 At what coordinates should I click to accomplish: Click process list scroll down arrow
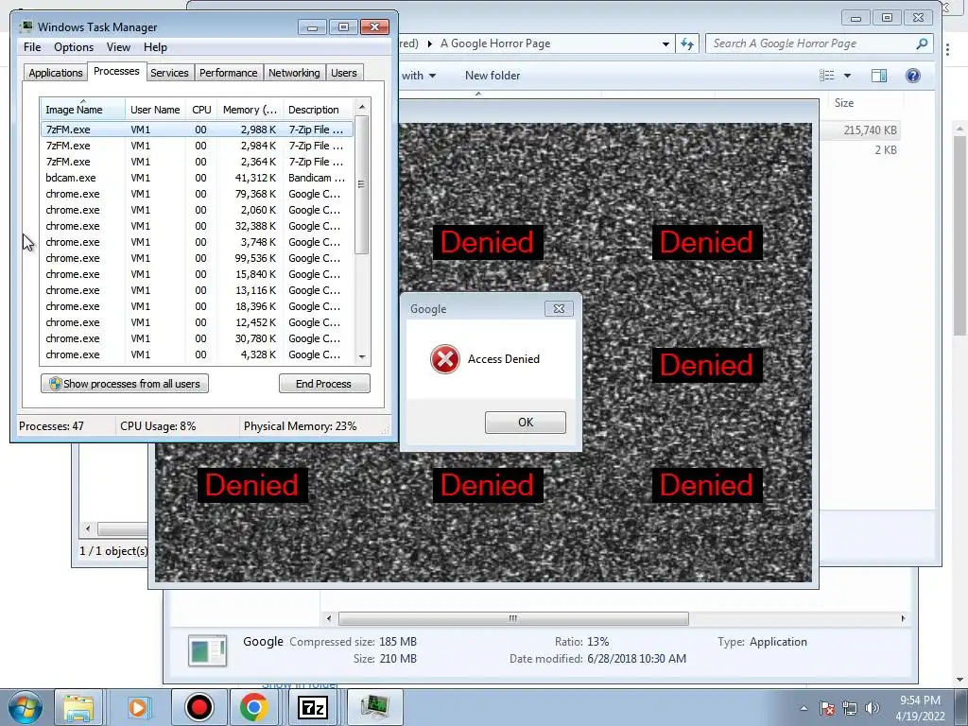[362, 356]
